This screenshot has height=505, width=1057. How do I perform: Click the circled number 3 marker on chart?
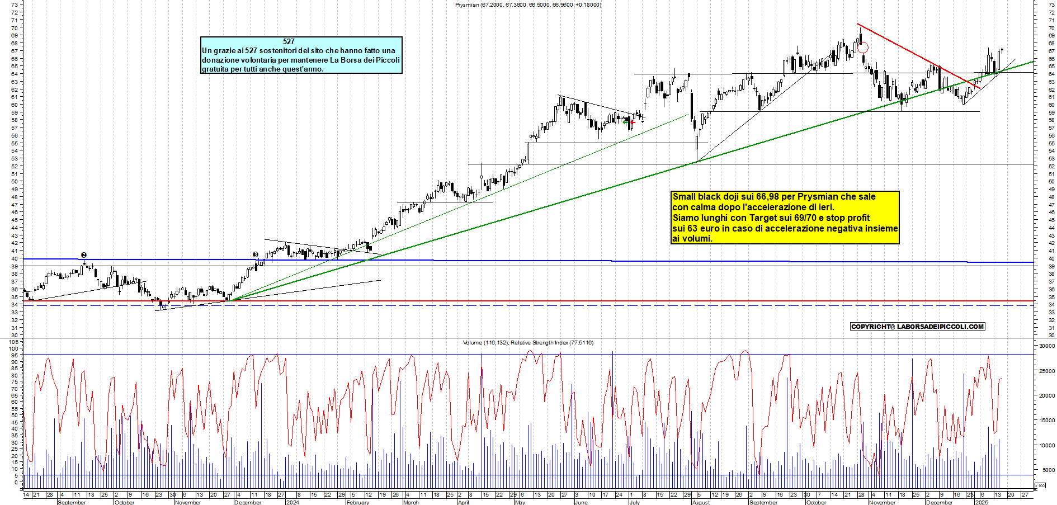click(x=256, y=255)
